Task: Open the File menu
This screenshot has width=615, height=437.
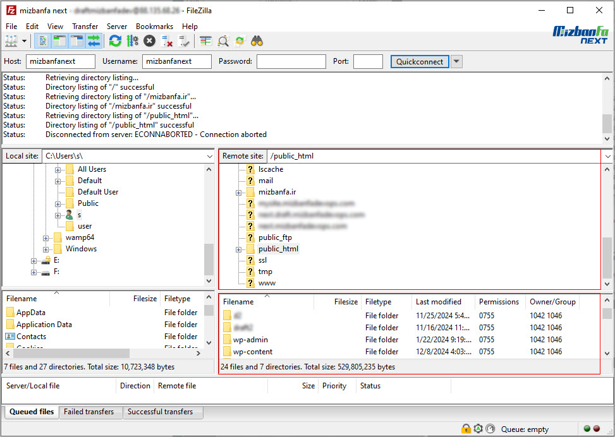Action: 11,27
